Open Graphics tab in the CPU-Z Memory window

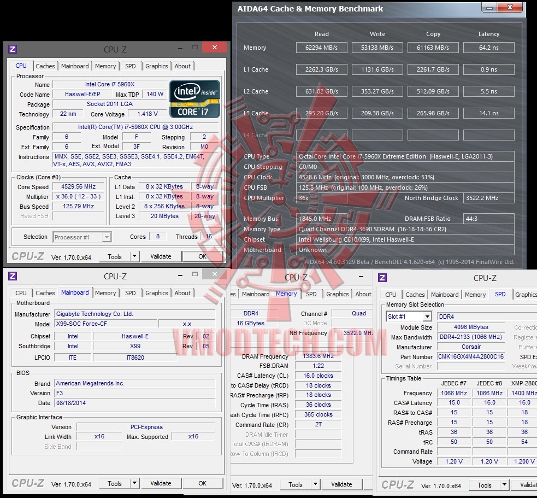coord(338,294)
